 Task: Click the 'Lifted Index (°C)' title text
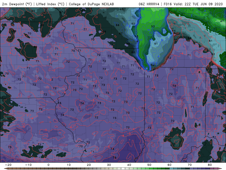(x=50, y=4)
